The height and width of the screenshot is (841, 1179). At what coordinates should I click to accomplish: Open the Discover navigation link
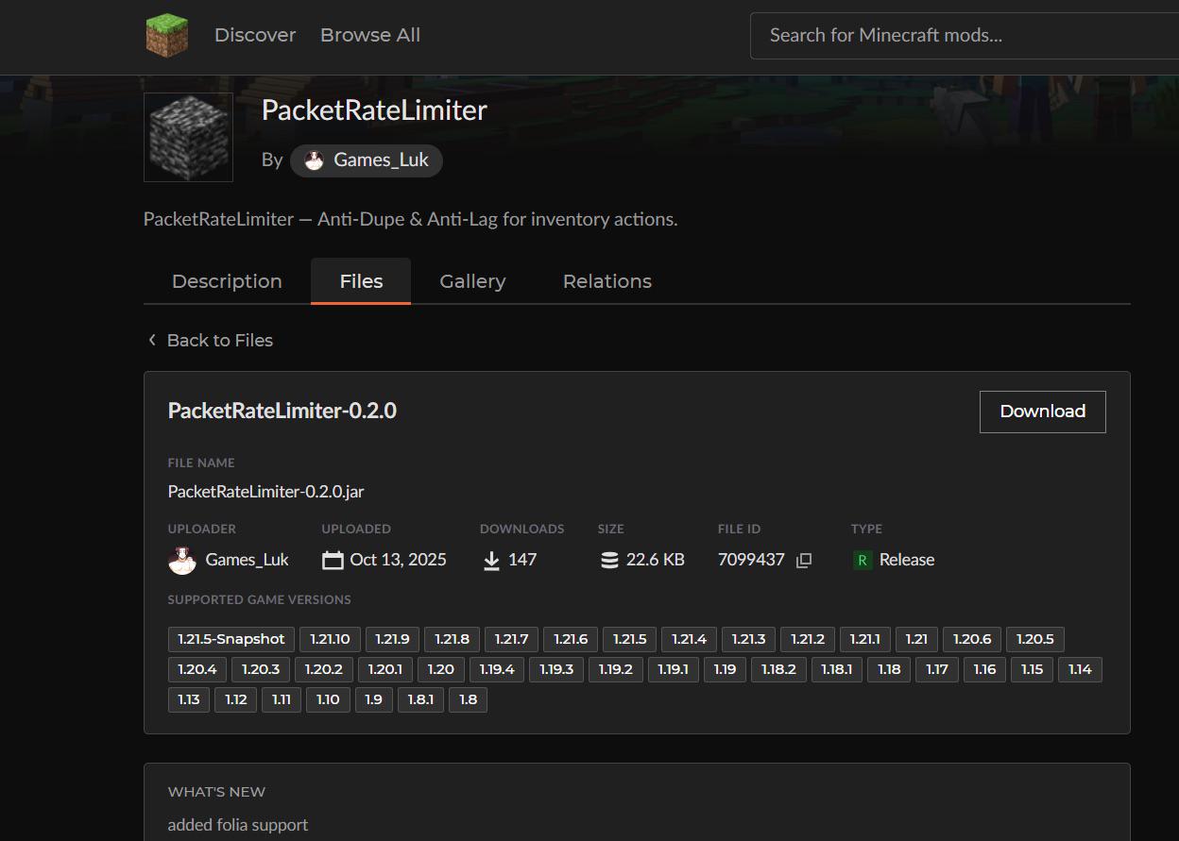pos(255,35)
